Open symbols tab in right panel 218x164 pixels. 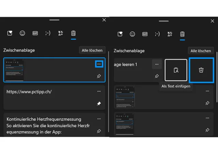(x=170, y=34)
